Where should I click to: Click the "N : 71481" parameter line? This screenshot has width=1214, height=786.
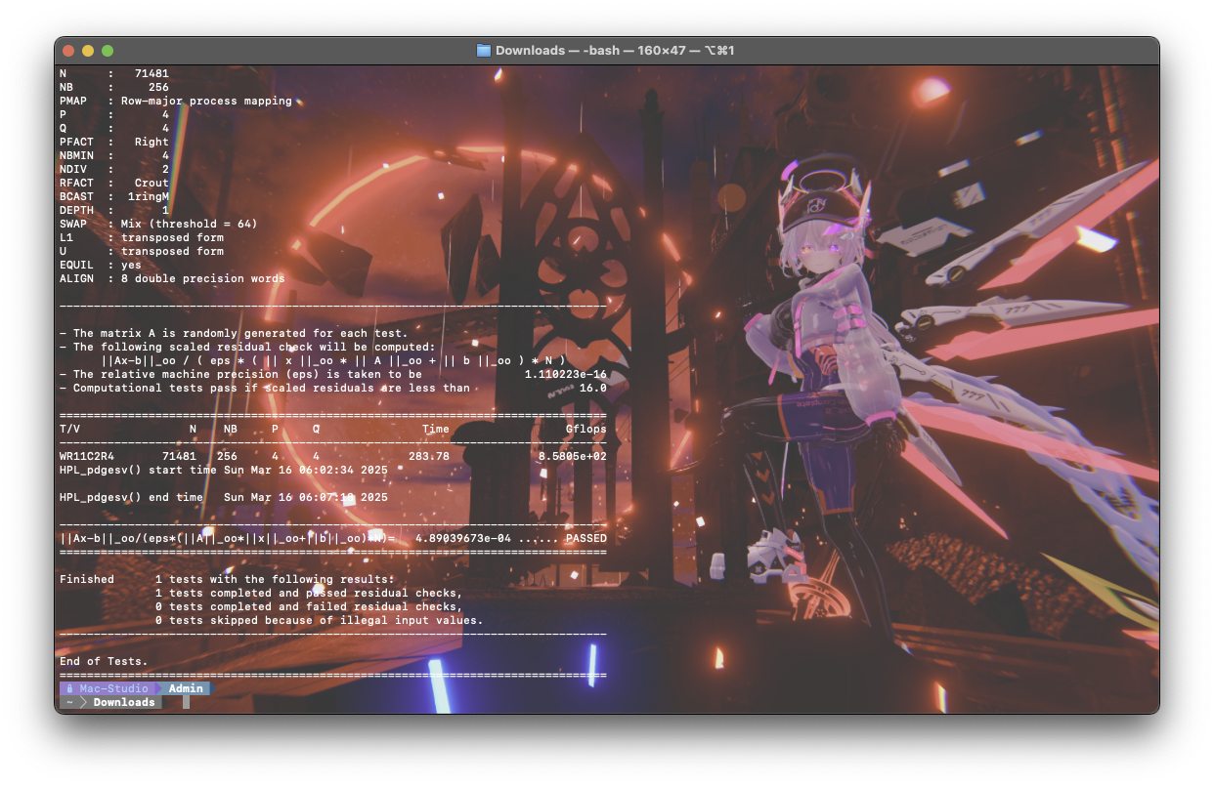click(x=114, y=73)
